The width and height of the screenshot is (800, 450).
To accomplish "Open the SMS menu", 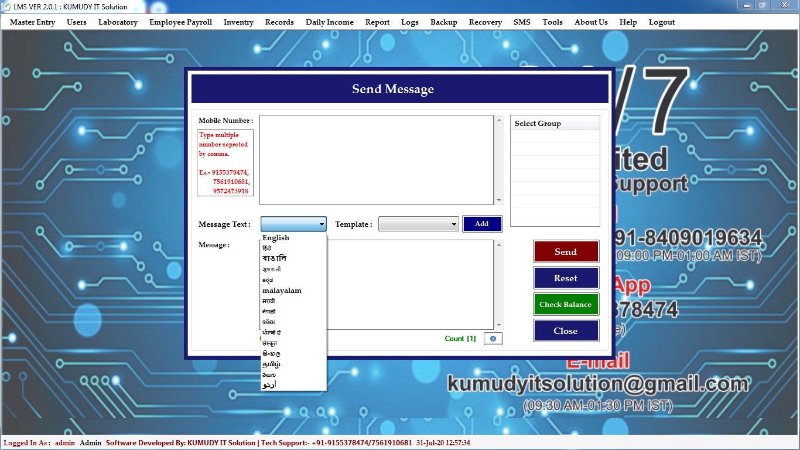I will [522, 22].
